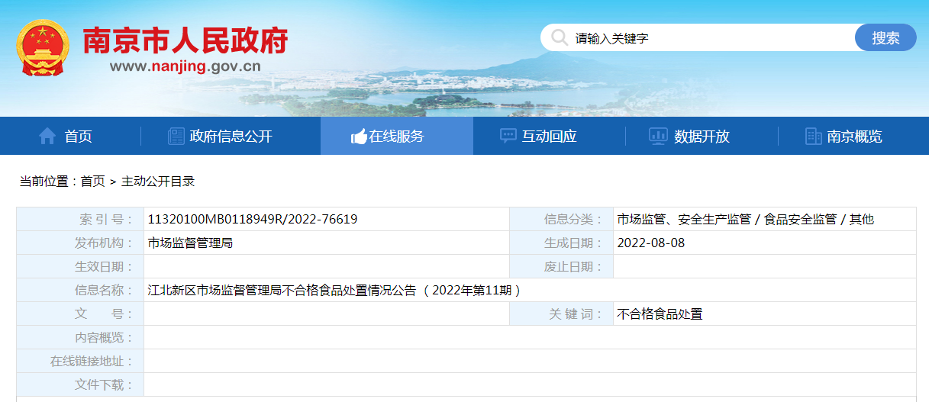Click the 在线链接地址 label cell
The height and width of the screenshot is (402, 929).
coord(80,362)
